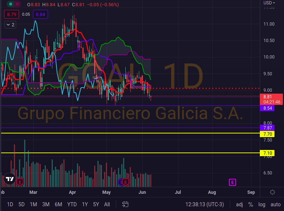Screen dimensions: 284x211
Task: Open timezone menu showing UTC-3
Action: pos(204,204)
